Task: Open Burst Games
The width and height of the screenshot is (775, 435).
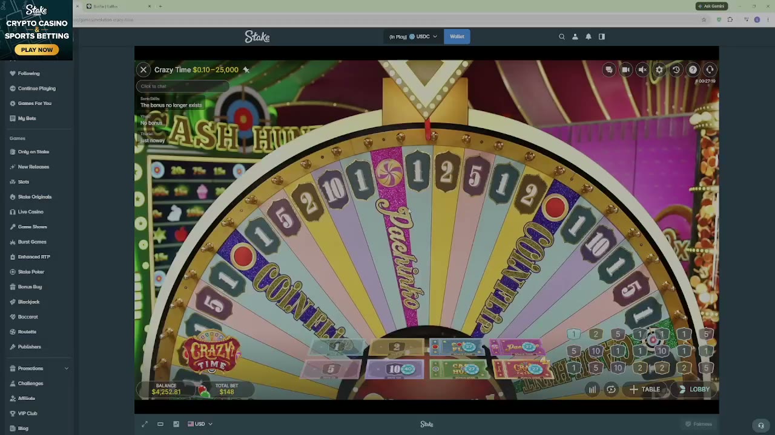Action: pos(32,242)
